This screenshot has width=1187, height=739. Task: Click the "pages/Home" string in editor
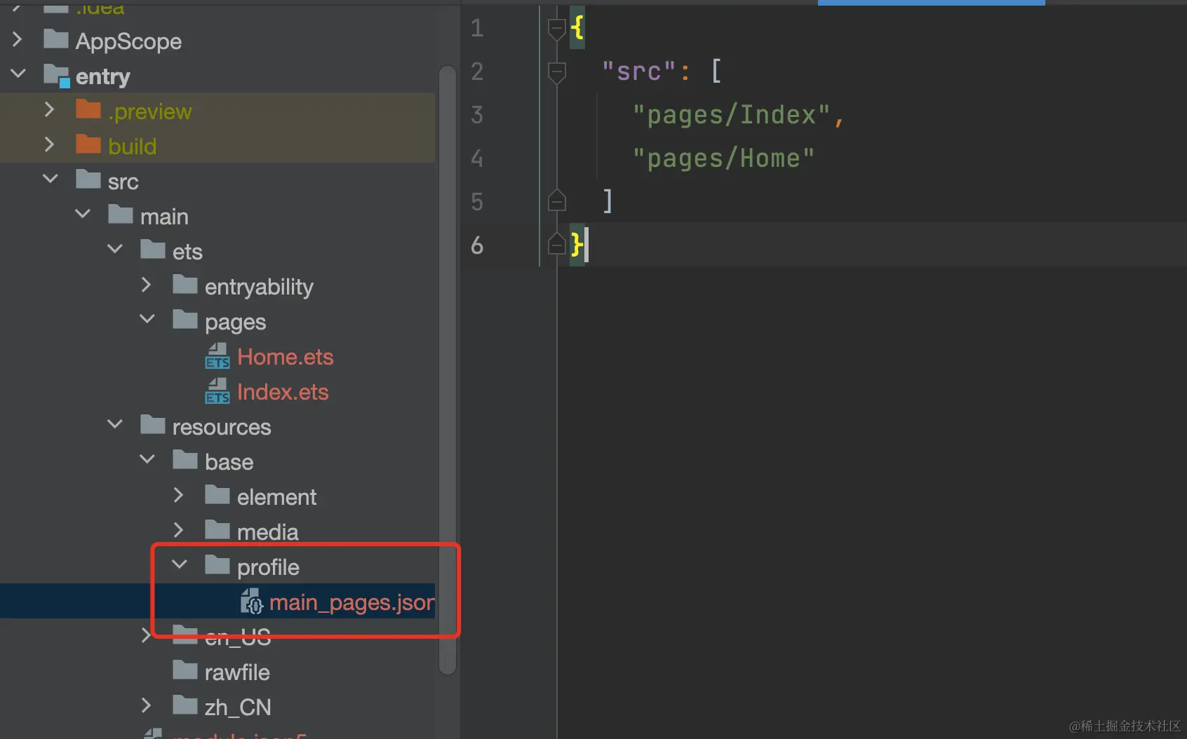pyautogui.click(x=723, y=158)
